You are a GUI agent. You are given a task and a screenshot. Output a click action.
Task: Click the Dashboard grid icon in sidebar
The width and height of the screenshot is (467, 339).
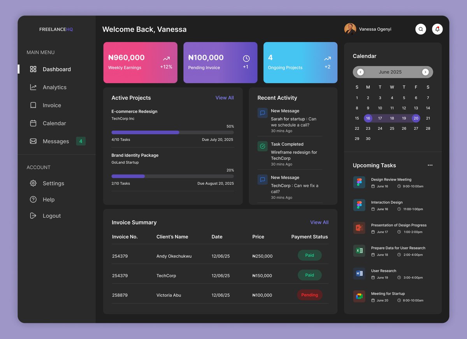33,69
